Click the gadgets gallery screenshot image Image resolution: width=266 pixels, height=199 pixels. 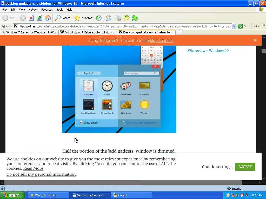pos(119,89)
